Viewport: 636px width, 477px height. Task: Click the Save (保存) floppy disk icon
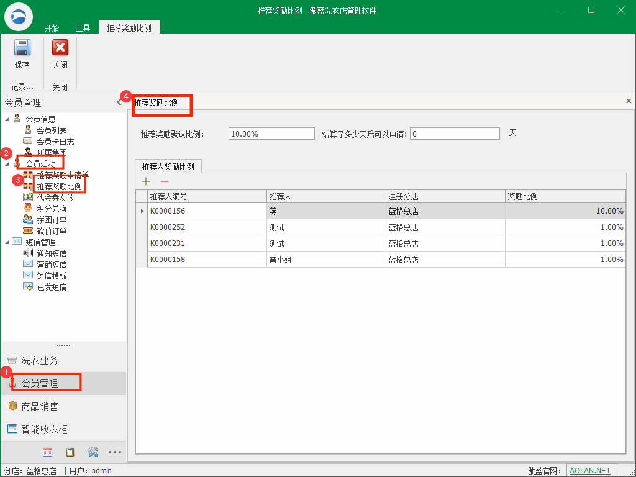[x=22, y=47]
